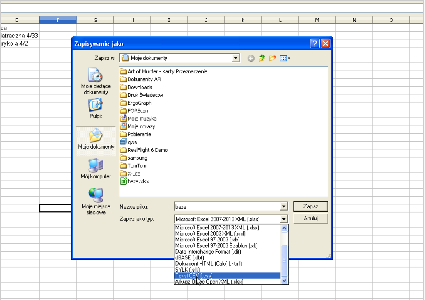Choose Dokument HTML (Calc) (.html)

(x=227, y=263)
